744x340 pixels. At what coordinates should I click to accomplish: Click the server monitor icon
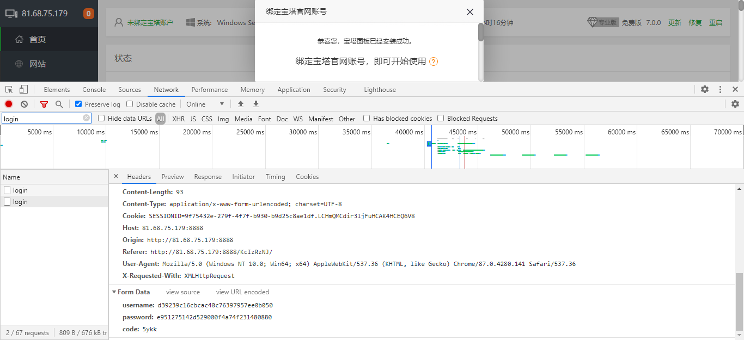(x=11, y=14)
